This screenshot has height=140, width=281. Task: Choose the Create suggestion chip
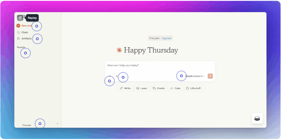click(x=158, y=88)
